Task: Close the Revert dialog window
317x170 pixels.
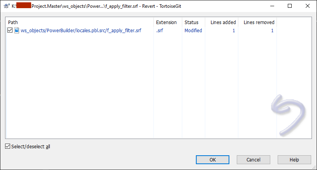Action: [307, 6]
